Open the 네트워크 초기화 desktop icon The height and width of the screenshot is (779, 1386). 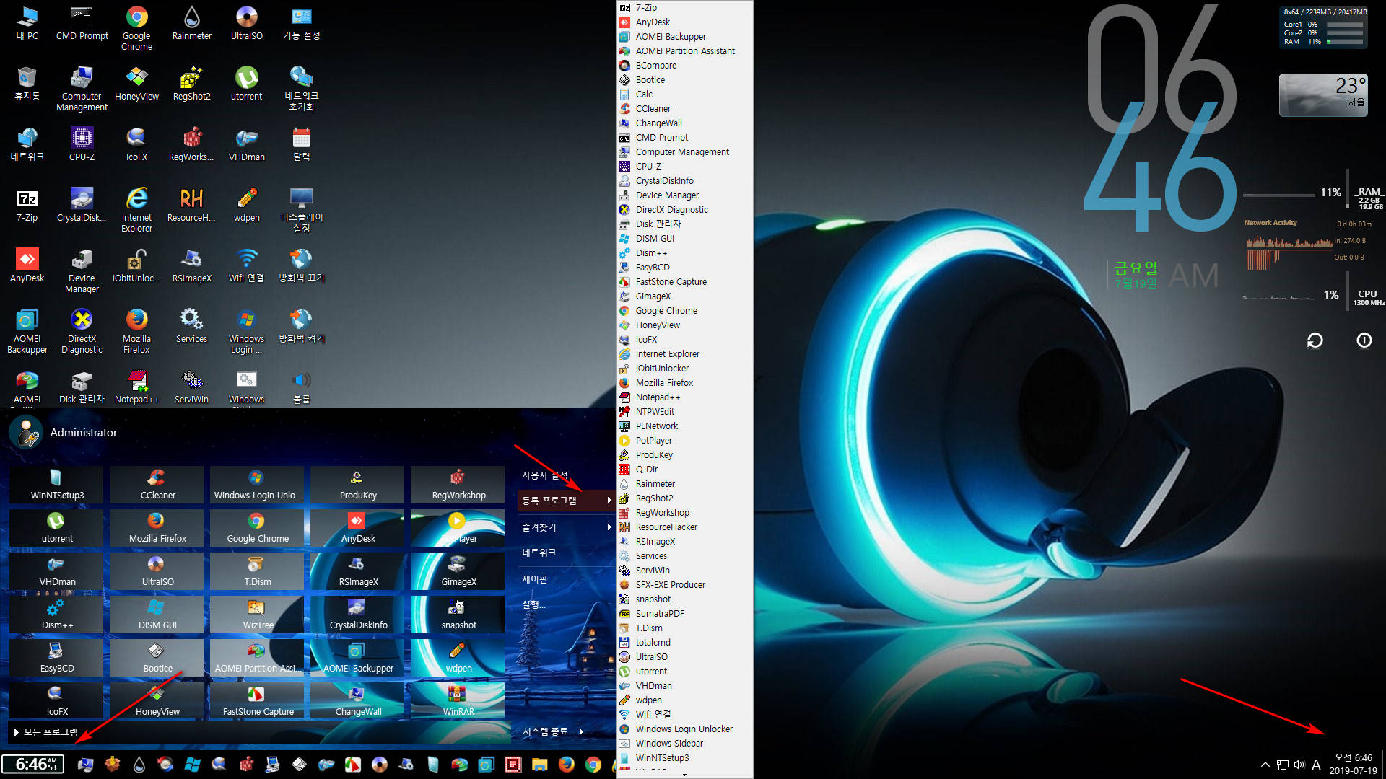[x=301, y=89]
